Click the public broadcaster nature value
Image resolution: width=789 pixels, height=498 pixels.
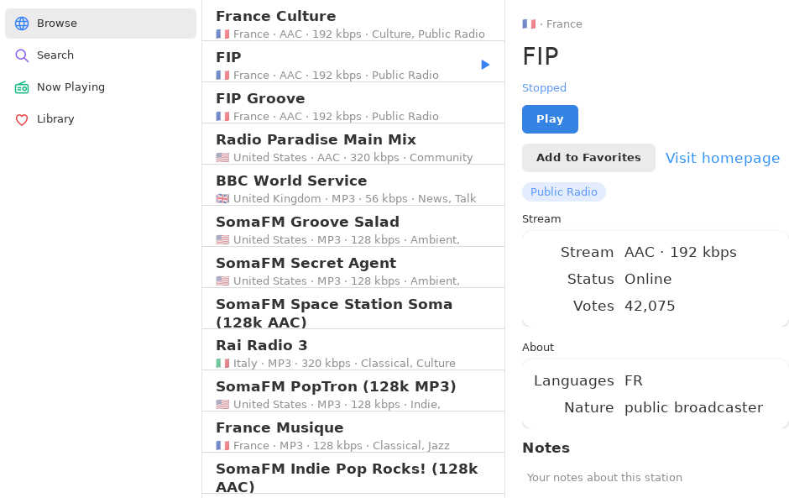click(x=693, y=407)
